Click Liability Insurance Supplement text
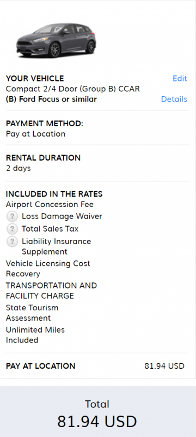Viewport: 196px width, 437px height. pyautogui.click(x=57, y=246)
